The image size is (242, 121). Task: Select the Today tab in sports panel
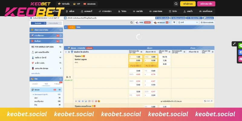46,84
